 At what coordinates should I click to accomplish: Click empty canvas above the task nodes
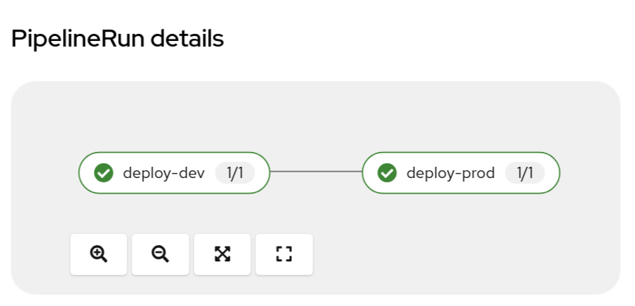coord(315,117)
